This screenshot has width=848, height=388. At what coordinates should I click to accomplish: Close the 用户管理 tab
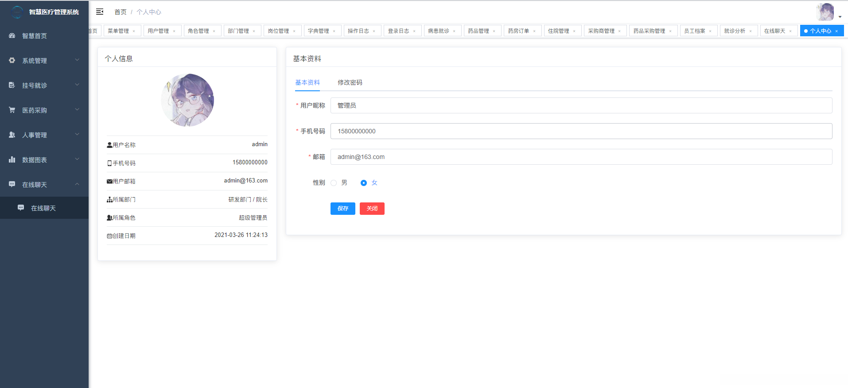[174, 31]
